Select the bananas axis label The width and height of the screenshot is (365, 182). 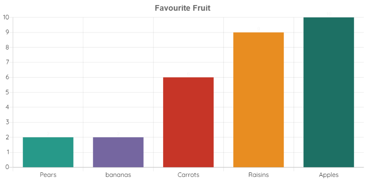click(118, 175)
